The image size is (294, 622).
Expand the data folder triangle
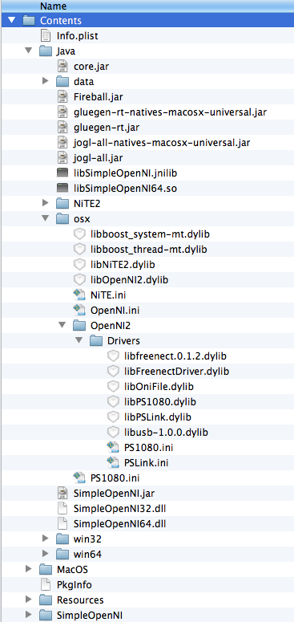(45, 81)
